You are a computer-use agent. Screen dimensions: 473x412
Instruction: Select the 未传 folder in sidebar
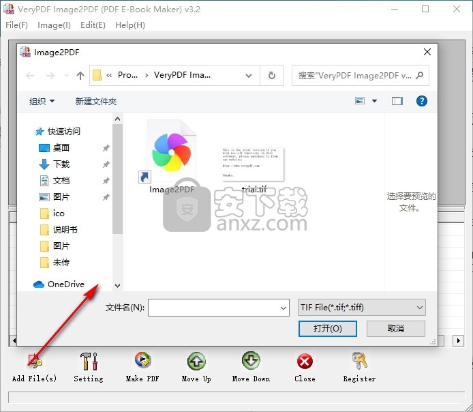[55, 263]
